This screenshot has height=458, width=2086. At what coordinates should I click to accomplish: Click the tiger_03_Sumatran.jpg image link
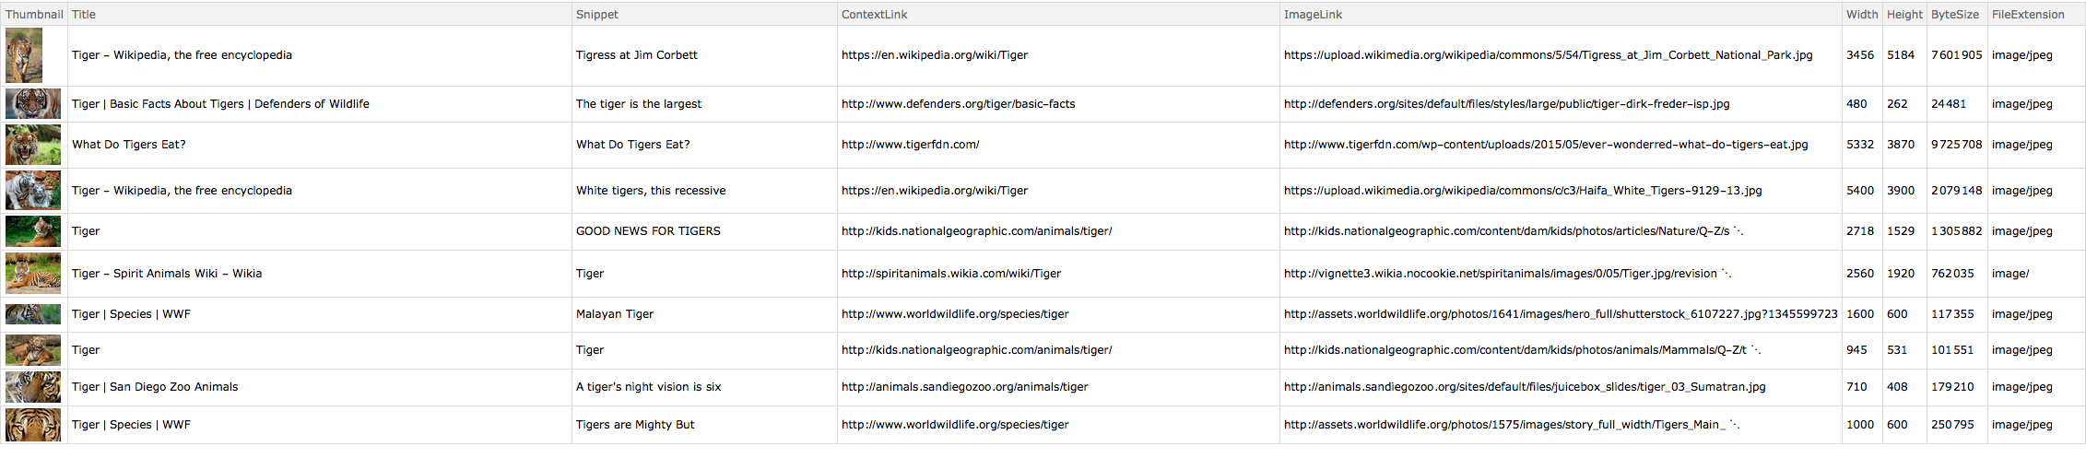(x=1524, y=387)
